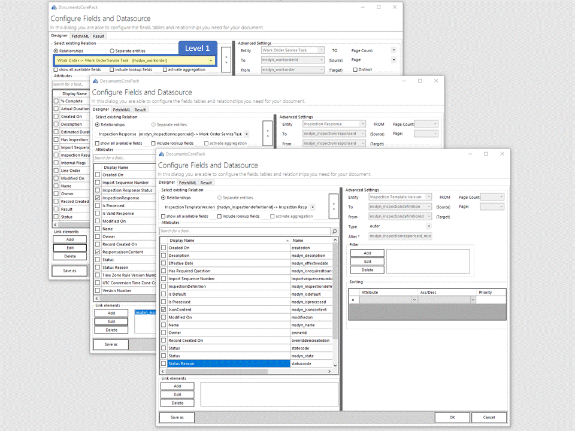
Task: Select Designer tab in front dialog
Action: [167, 183]
